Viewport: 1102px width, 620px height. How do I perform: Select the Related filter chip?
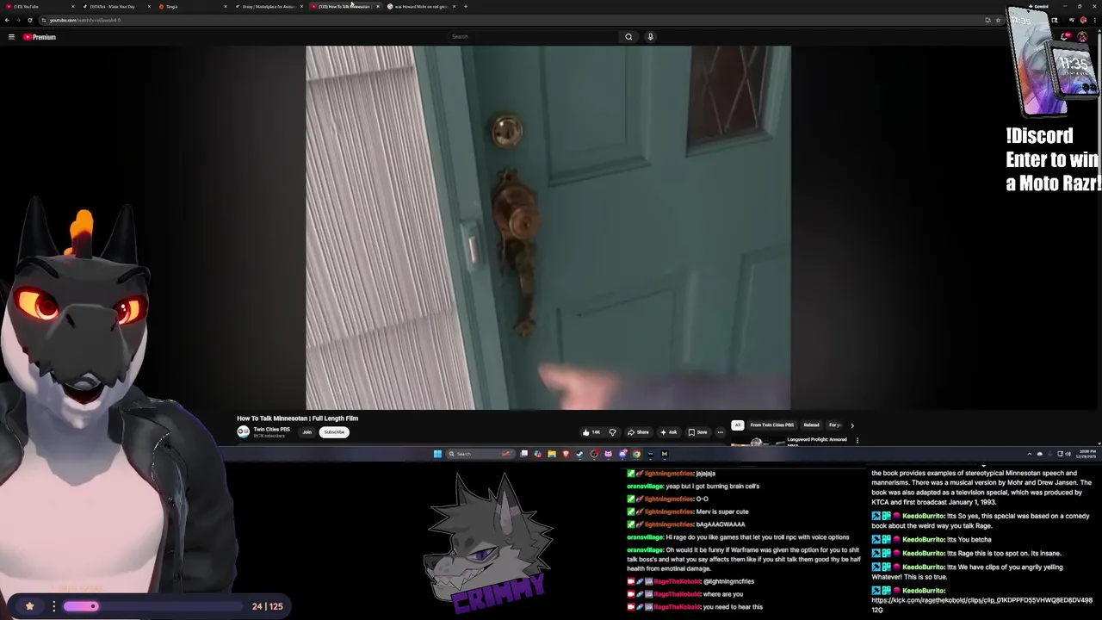point(811,425)
